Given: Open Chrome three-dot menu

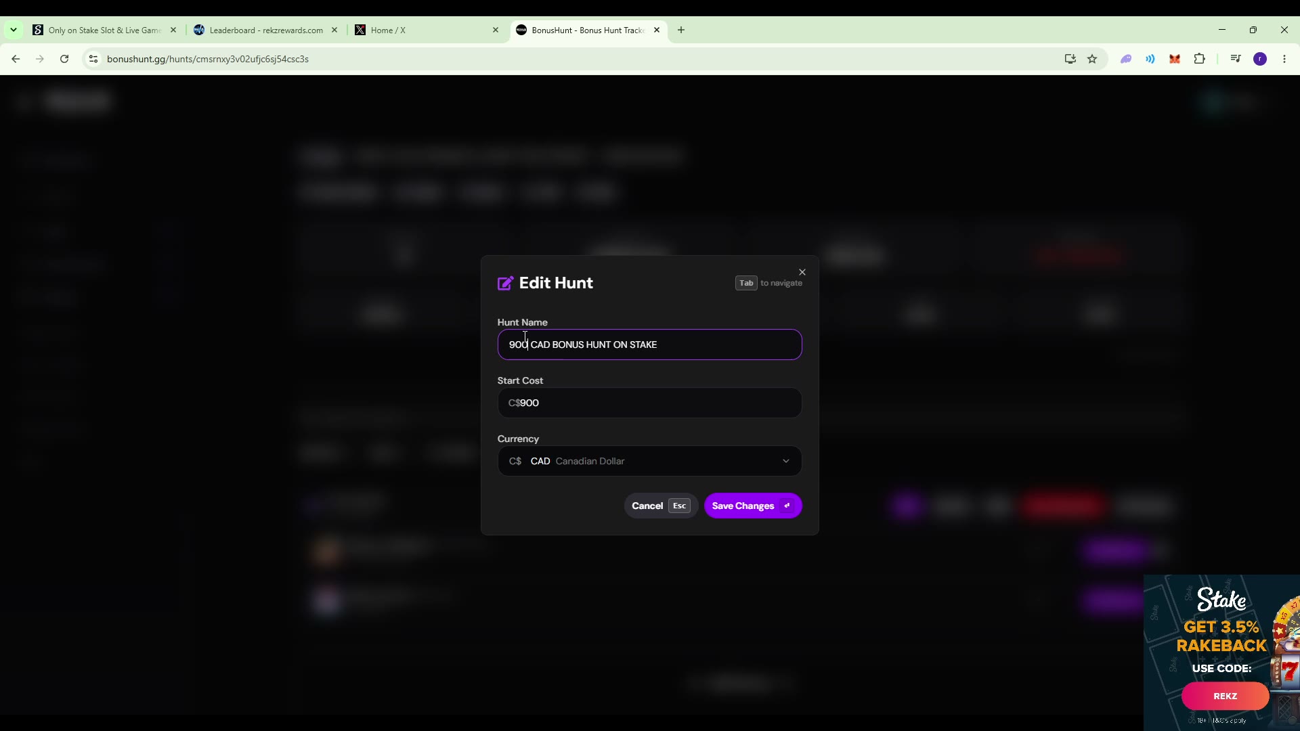Looking at the screenshot, I should [1284, 59].
